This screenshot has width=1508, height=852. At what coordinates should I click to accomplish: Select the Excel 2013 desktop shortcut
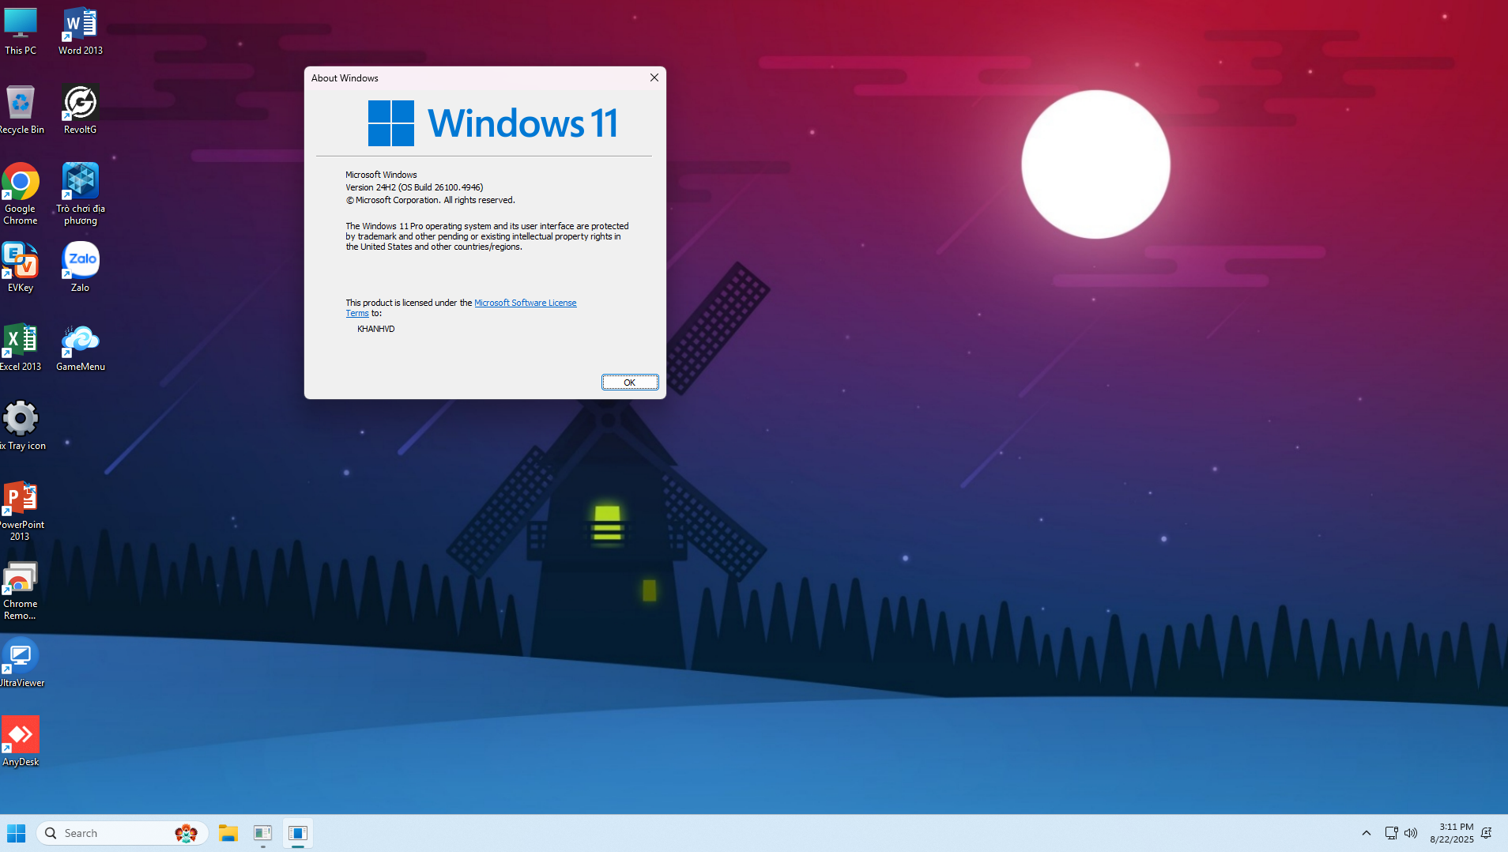tap(21, 347)
